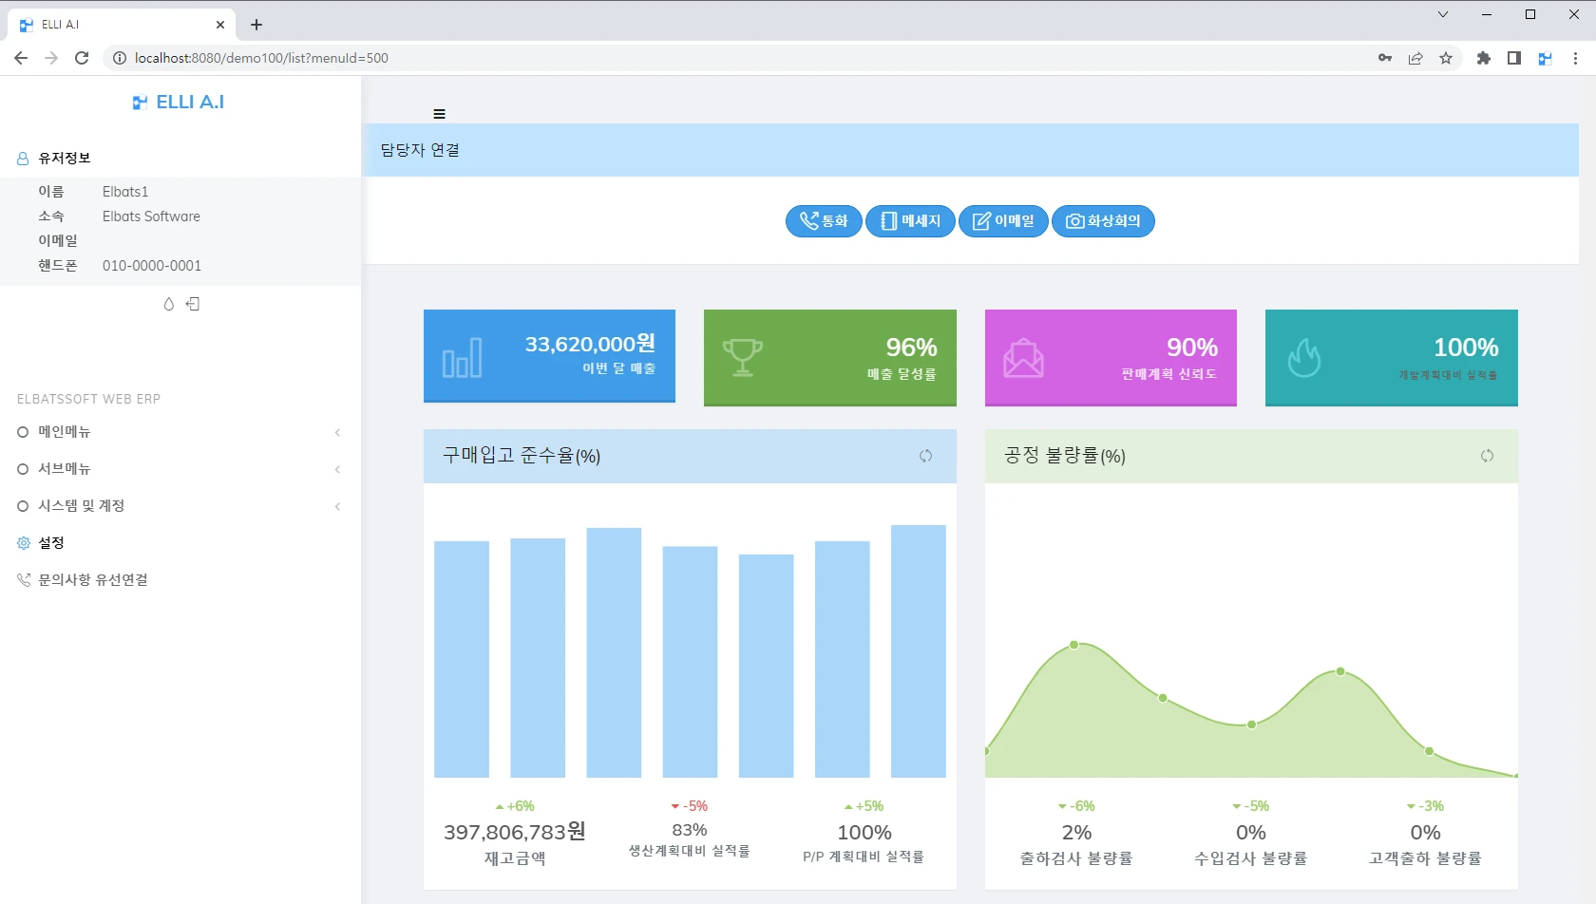Click the water drop icon in the sidebar

coord(168,304)
